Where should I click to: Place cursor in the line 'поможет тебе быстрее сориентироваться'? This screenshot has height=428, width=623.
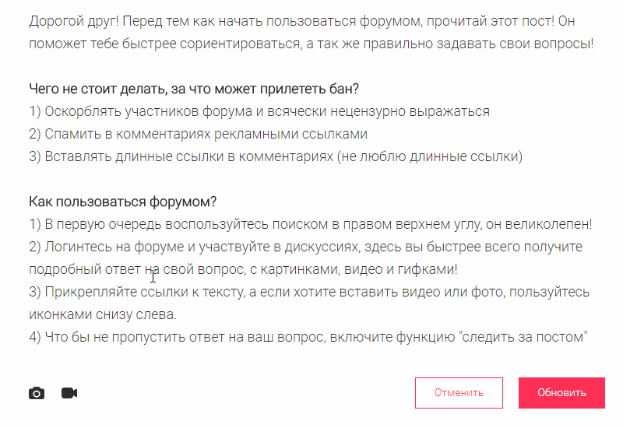pos(311,44)
